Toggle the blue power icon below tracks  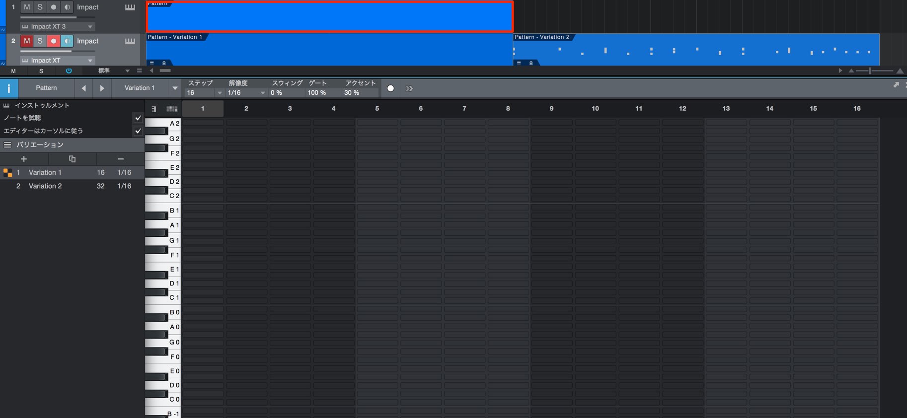tap(69, 71)
